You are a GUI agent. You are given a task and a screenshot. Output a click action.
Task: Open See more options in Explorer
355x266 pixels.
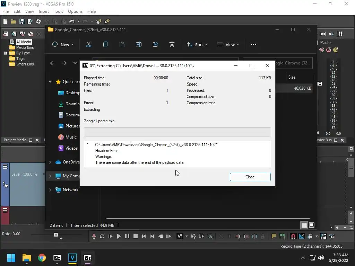tap(253, 45)
